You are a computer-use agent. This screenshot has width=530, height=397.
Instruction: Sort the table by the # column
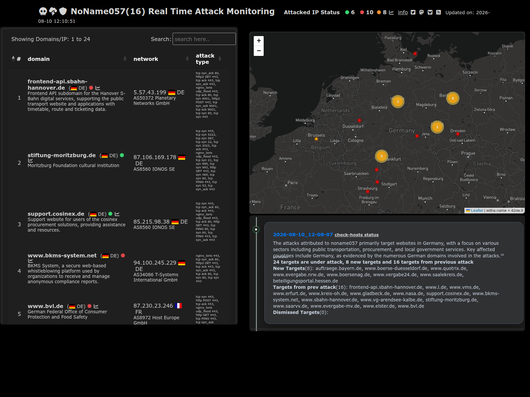tap(16, 59)
